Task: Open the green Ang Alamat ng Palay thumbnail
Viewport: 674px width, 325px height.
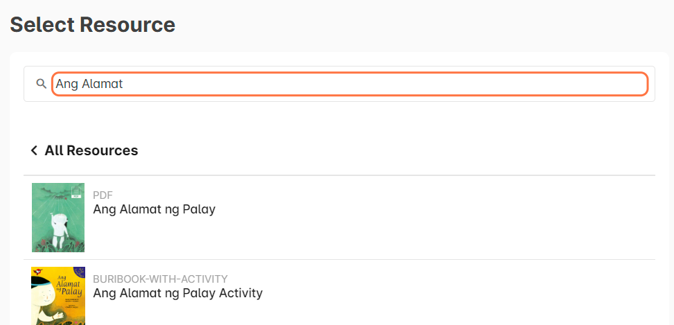Action: [x=58, y=218]
